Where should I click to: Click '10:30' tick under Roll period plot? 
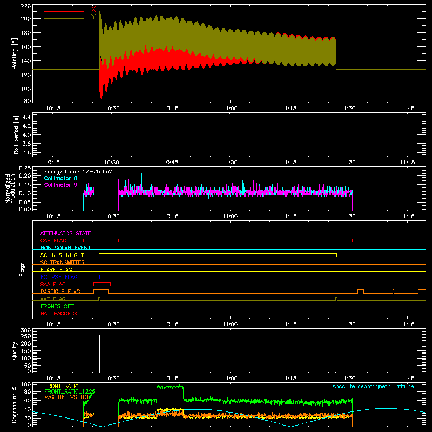(112, 163)
